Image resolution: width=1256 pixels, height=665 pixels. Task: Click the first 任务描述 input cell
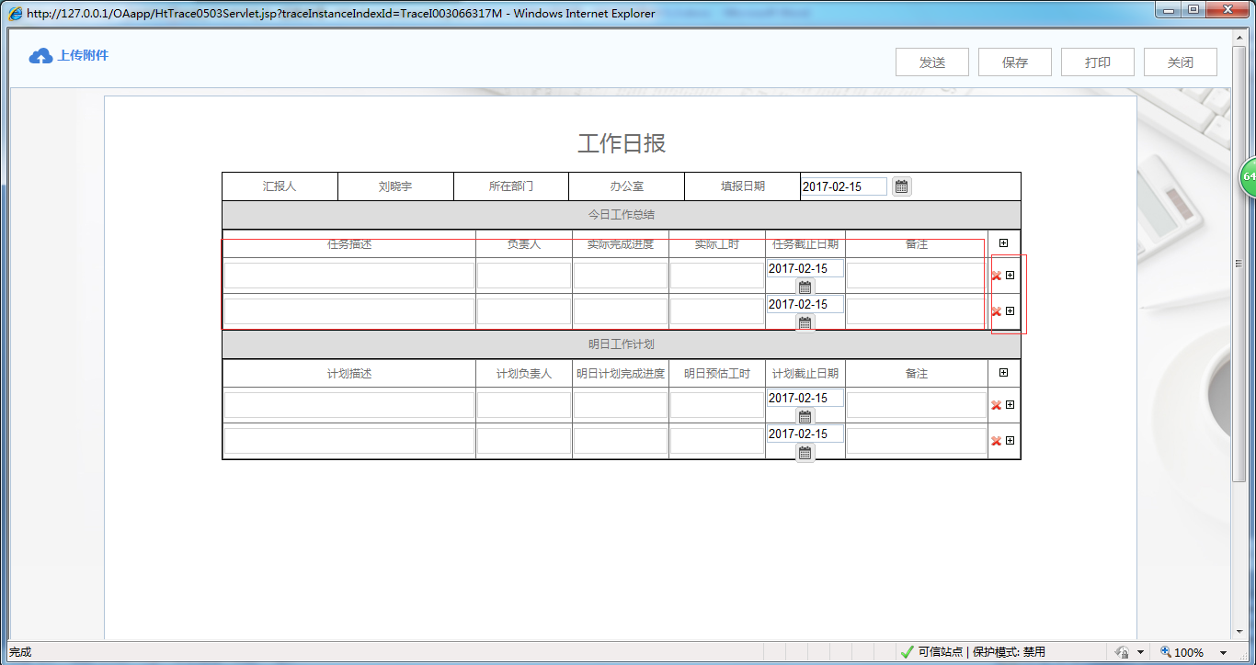[348, 275]
